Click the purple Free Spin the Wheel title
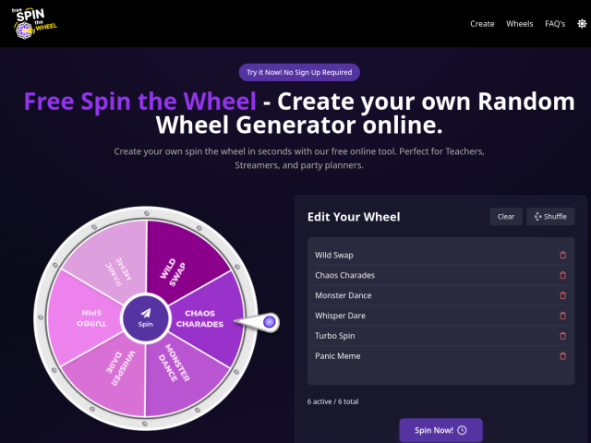Screen dimensions: 591x443 pyautogui.click(x=139, y=102)
